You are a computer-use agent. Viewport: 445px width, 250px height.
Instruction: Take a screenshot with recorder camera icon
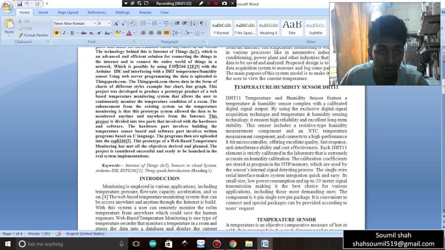pyautogui.click(x=224, y=3)
